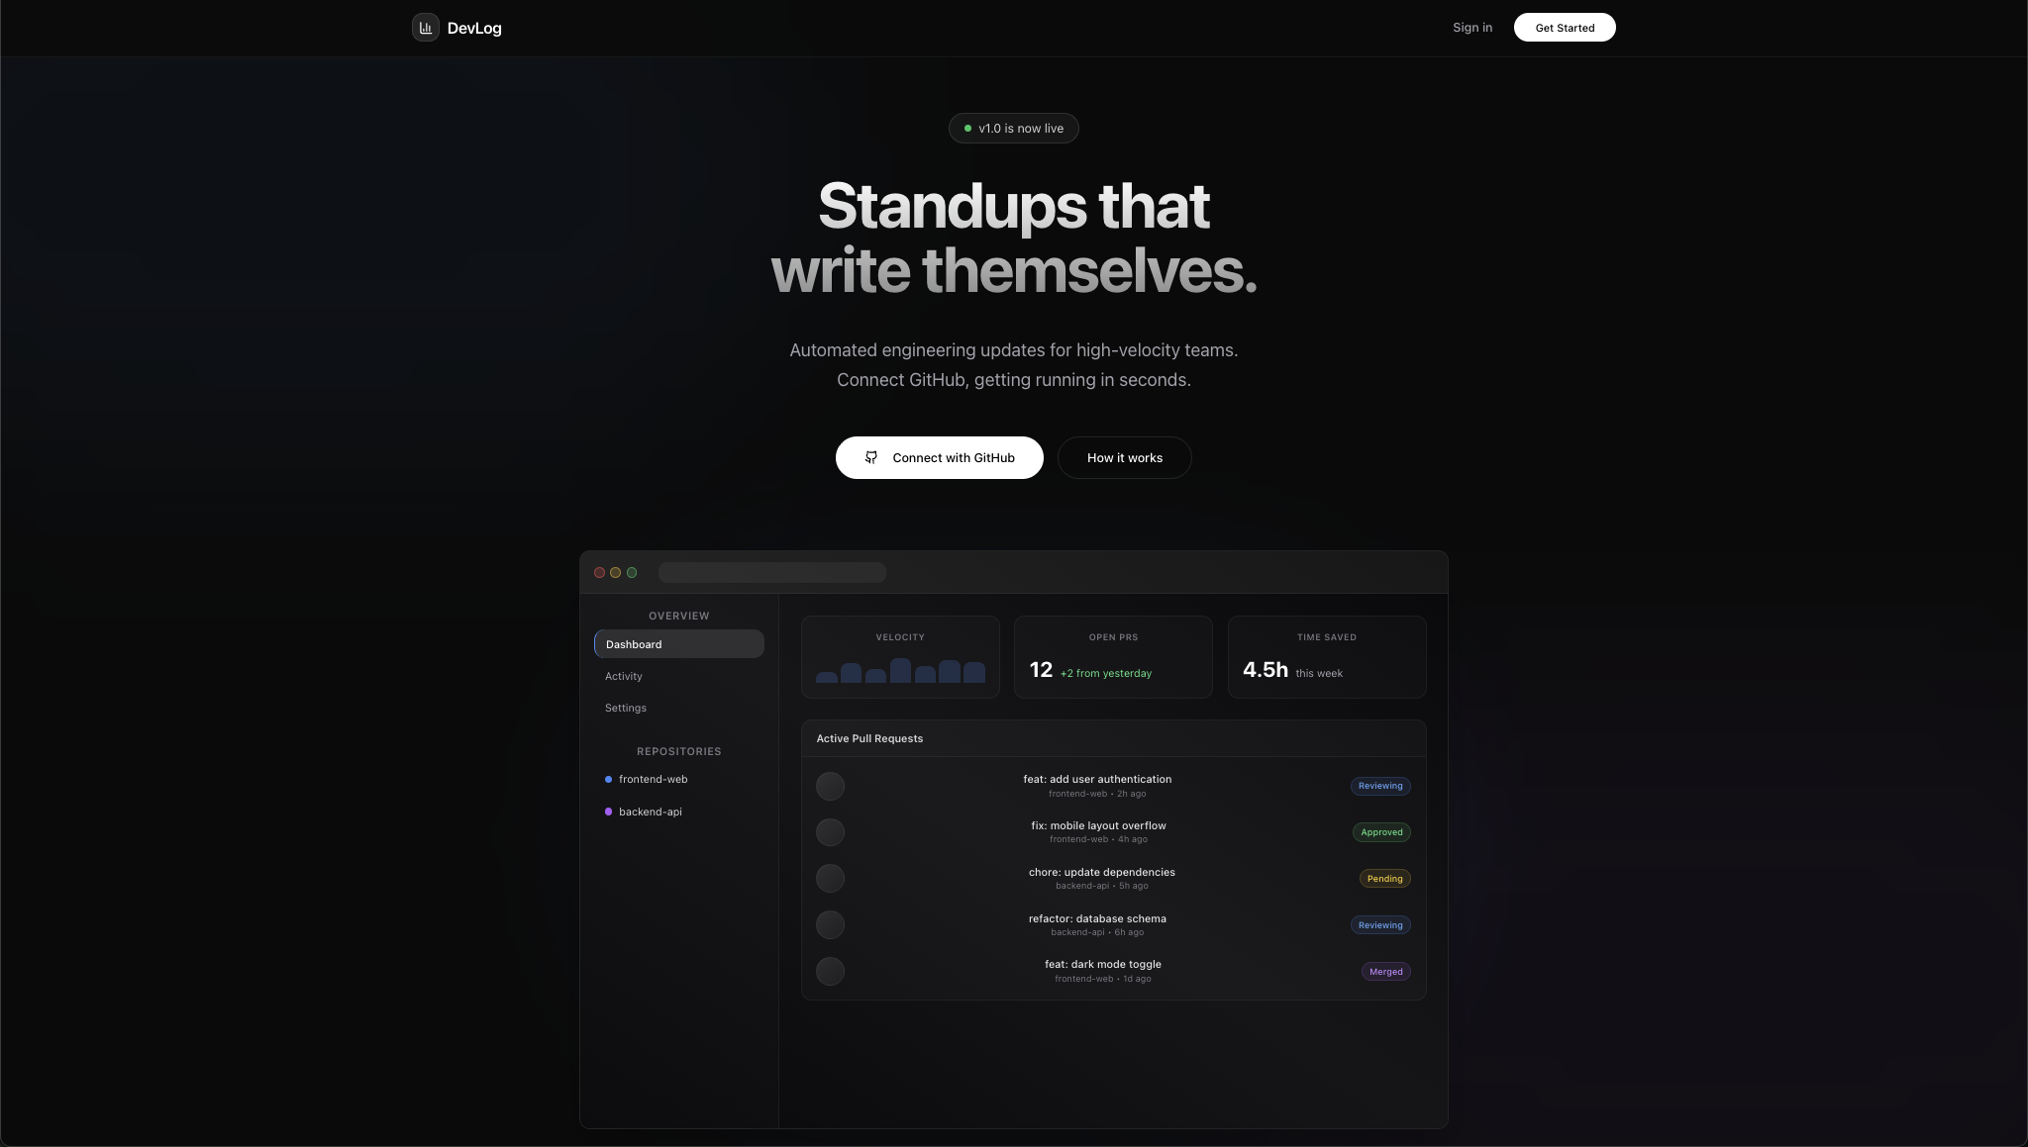The width and height of the screenshot is (2028, 1147).
Task: Click the Sign in link
Action: click(1471, 28)
